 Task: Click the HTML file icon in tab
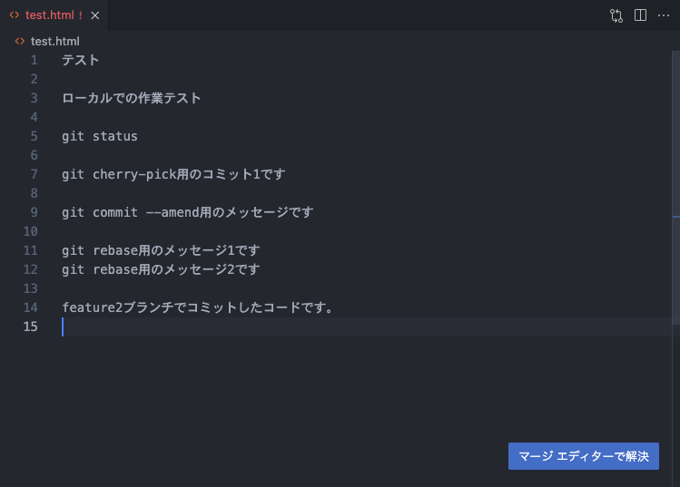(15, 15)
